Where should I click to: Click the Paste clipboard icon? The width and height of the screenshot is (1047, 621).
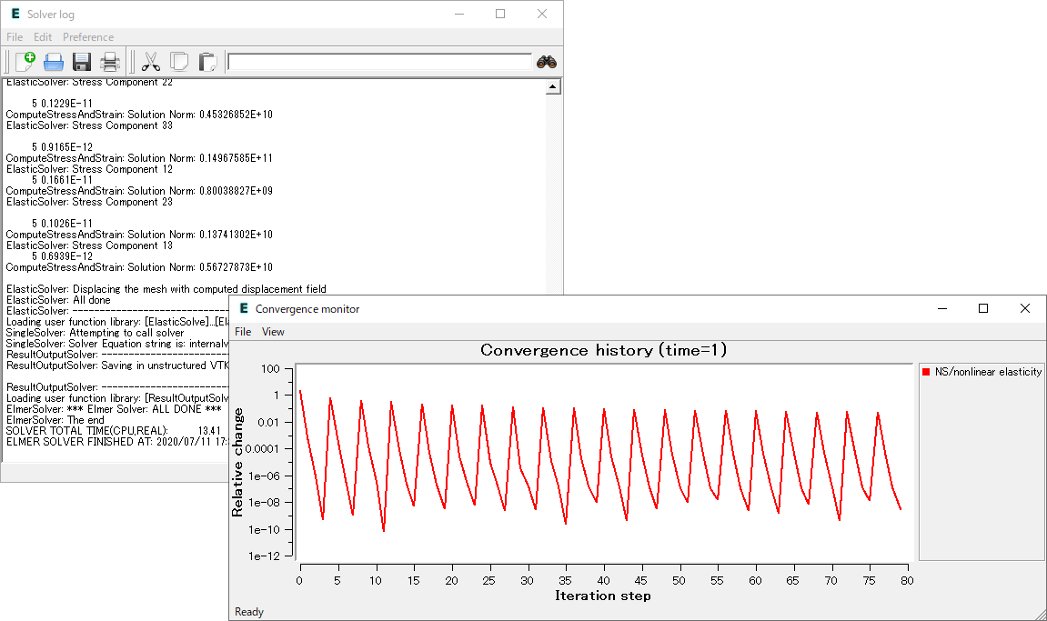(207, 62)
